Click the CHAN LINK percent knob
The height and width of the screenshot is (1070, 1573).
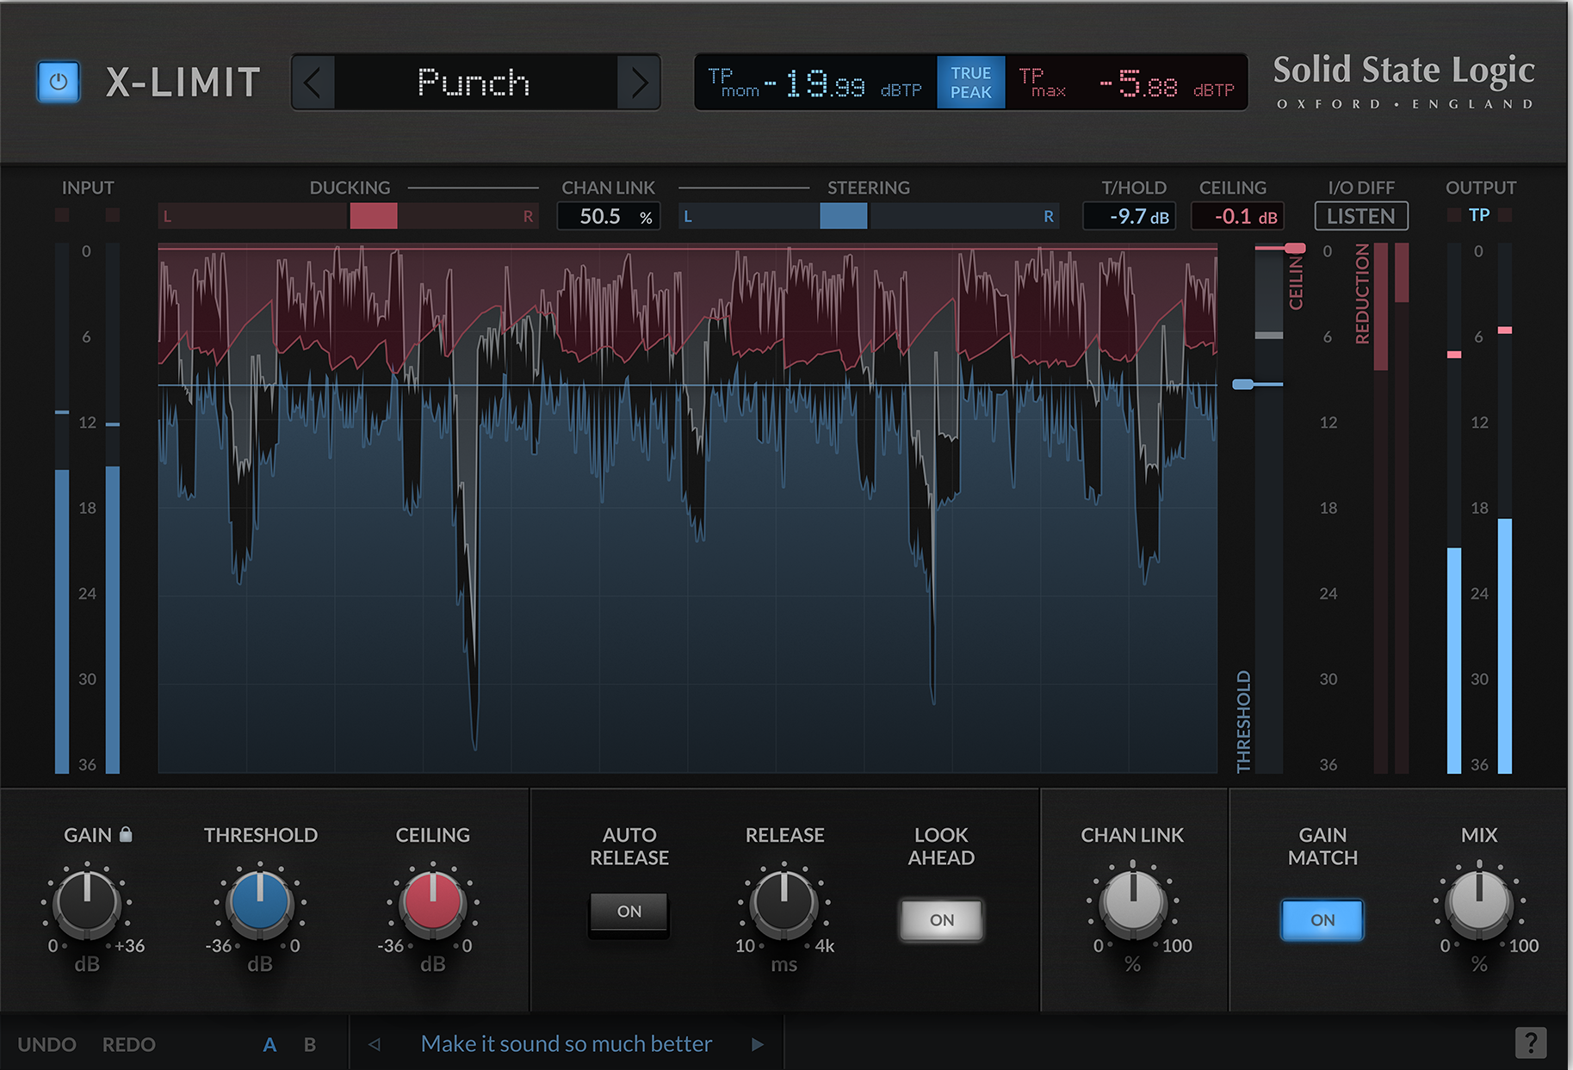click(1133, 904)
